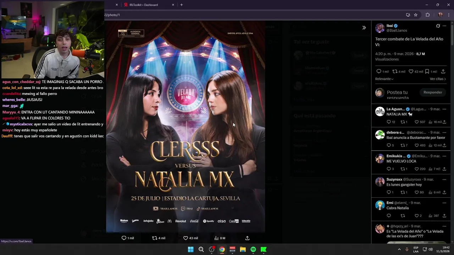Open Ibai profile avatar in right panel
The width and height of the screenshot is (454, 255).
tap(380, 28)
